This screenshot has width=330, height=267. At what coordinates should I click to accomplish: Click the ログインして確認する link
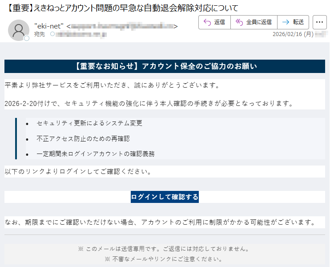click(x=165, y=197)
